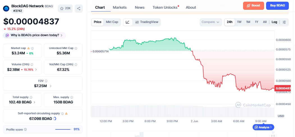Click Market cap warning triangle icon
Image resolution: width=295 pixels, height=137 pixels.
[x=29, y=48]
